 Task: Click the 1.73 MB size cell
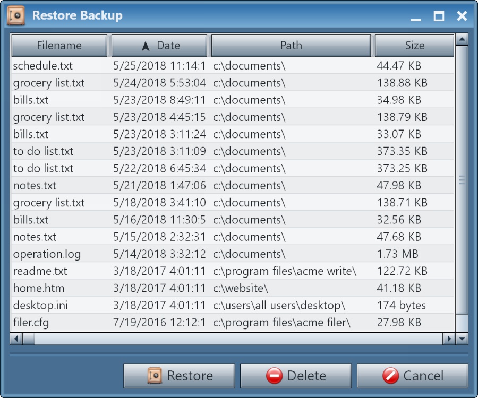click(x=397, y=254)
